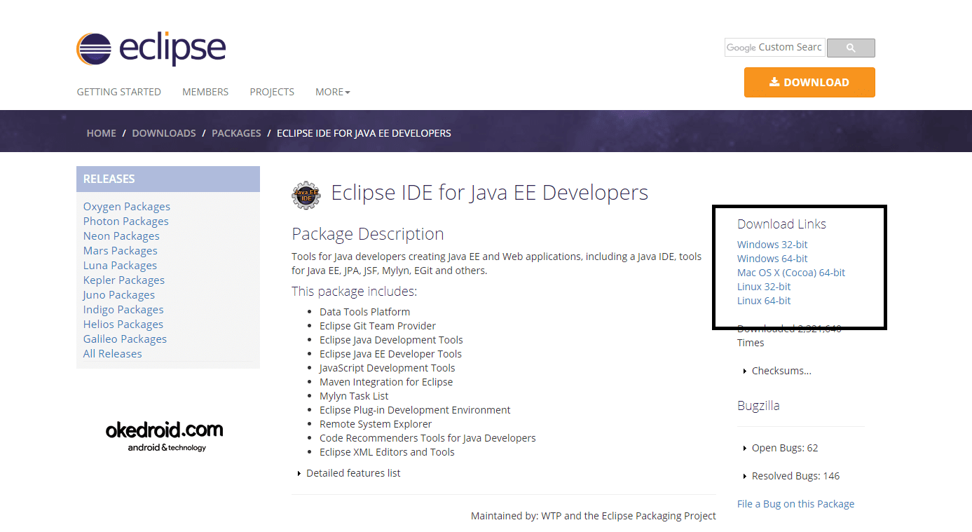The image size is (972, 532).
Task: Click the 'Bugzilla' heading
Action: [x=758, y=406]
